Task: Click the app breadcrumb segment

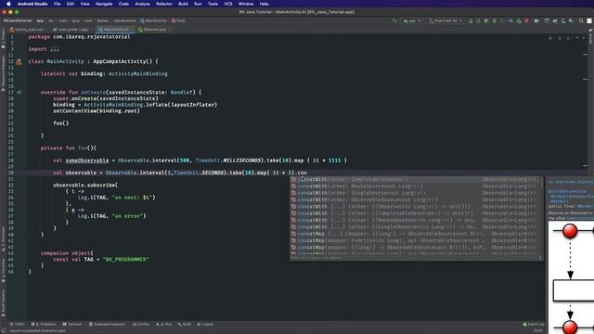Action: tap(40, 20)
